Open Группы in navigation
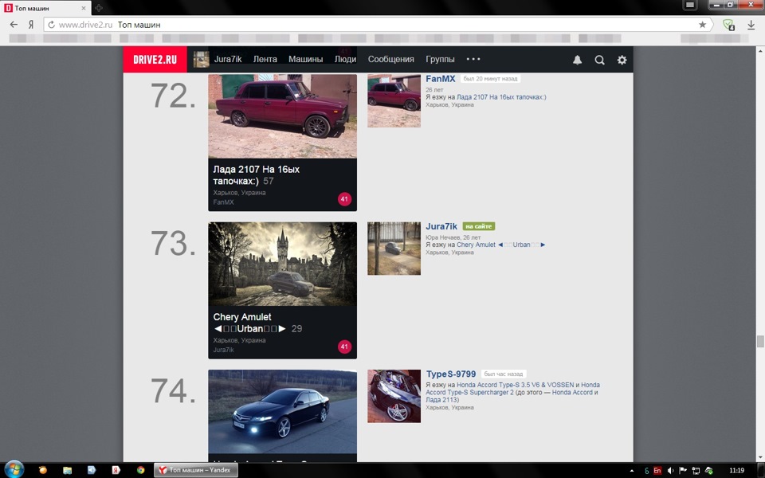 (440, 59)
